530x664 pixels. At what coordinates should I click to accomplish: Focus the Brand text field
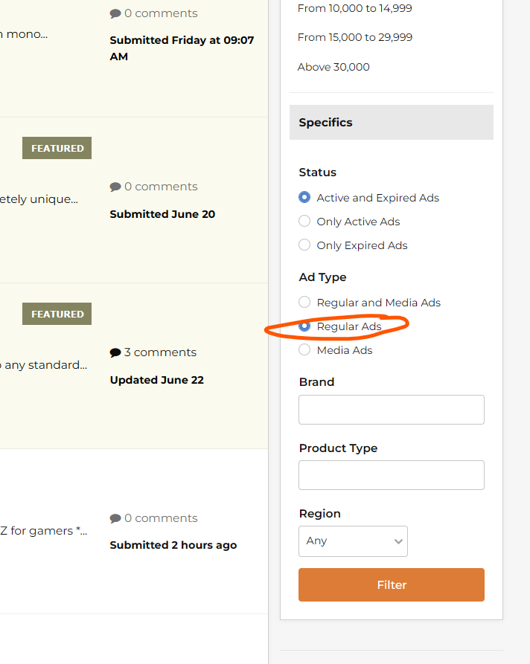click(x=391, y=410)
